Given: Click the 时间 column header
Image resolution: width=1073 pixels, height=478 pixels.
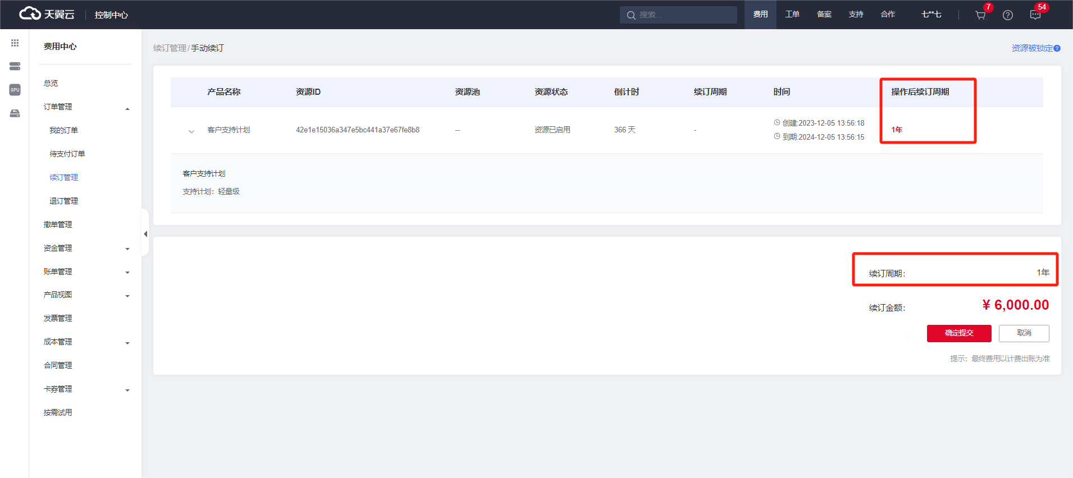Looking at the screenshot, I should pos(782,92).
